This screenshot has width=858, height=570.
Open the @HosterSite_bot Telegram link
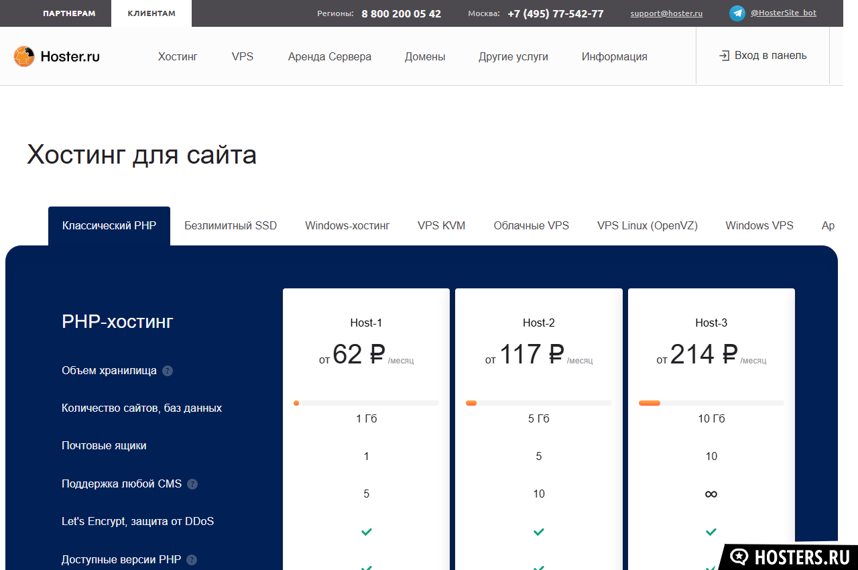(783, 13)
